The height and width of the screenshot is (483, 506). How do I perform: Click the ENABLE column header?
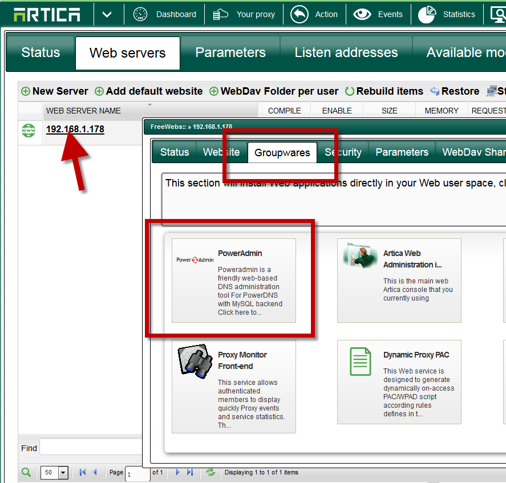click(x=337, y=111)
